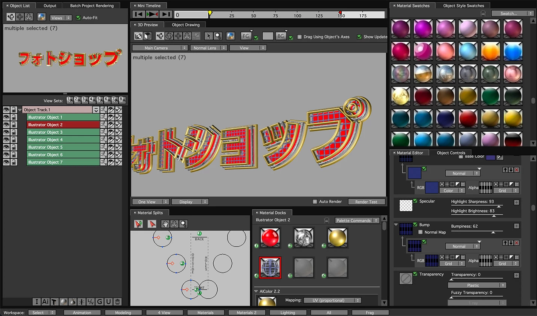
Task: Switch workspace to Lighting
Action: 288,313
